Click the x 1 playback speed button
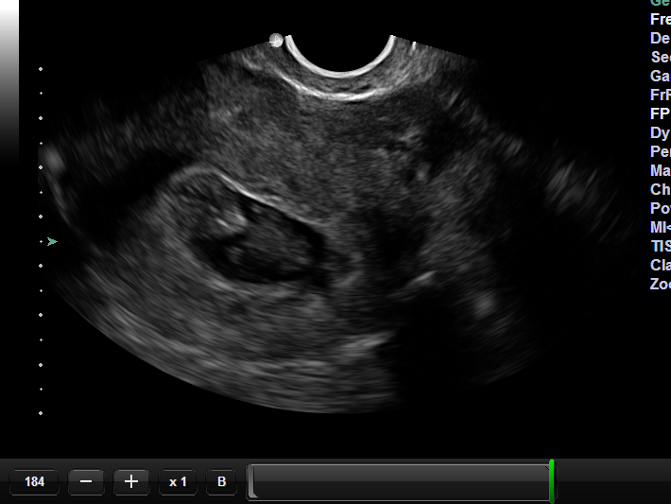This screenshot has height=504, width=671. pos(178,481)
